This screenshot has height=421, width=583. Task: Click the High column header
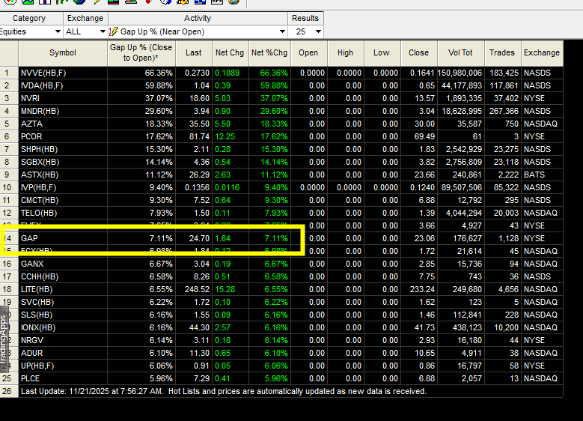(346, 53)
